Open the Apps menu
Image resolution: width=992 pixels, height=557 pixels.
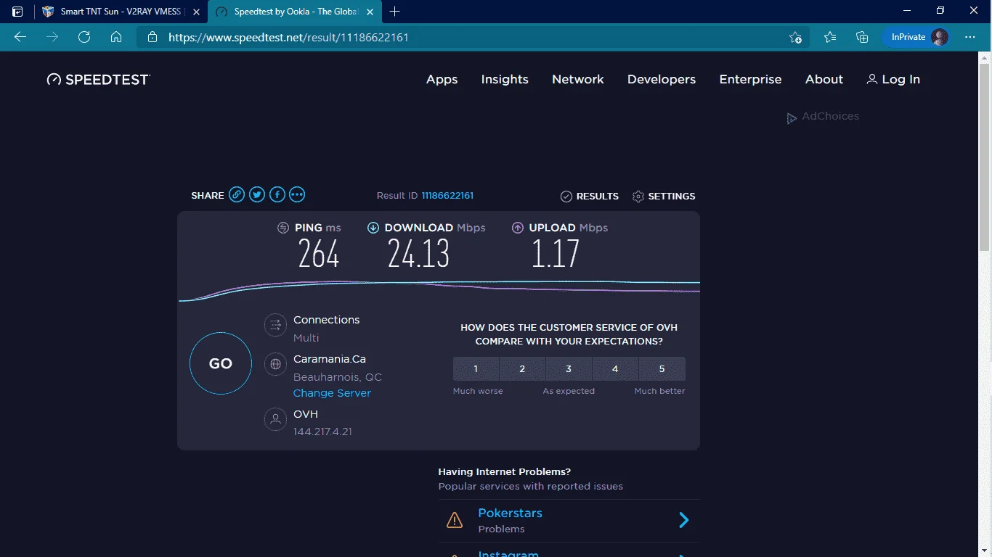(442, 79)
